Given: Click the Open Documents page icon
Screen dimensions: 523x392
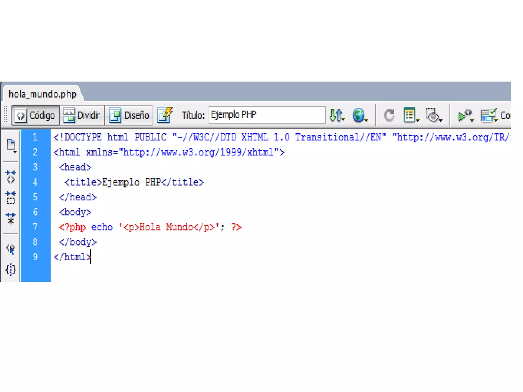Looking at the screenshot, I should click(11, 145).
